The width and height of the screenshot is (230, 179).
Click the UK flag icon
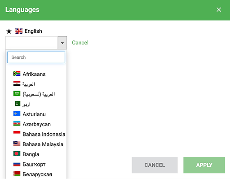click(19, 31)
